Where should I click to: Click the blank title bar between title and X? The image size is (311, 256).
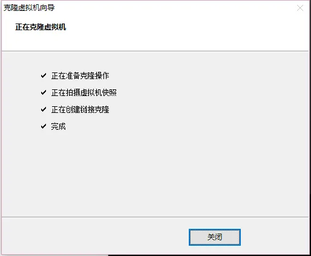[174, 8]
